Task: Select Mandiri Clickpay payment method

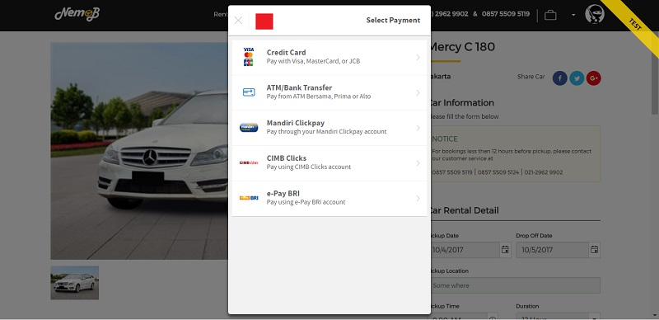Action: [x=329, y=128]
